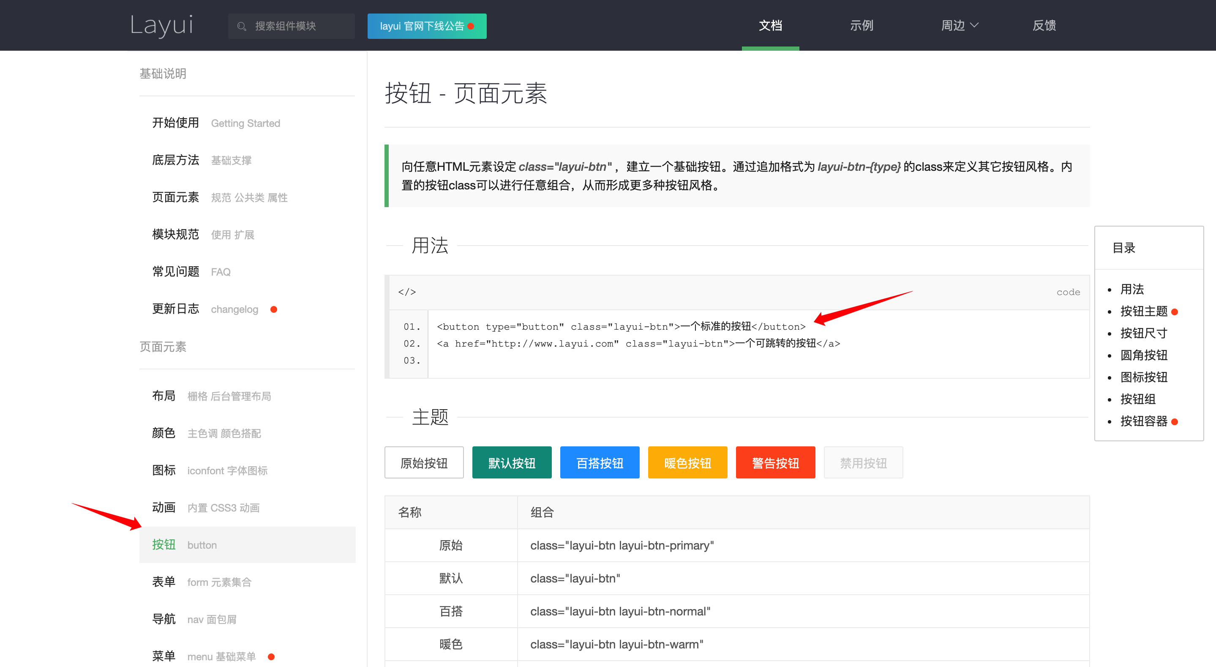1216x667 pixels.
Task: Click the code label on code block
Action: [1068, 292]
